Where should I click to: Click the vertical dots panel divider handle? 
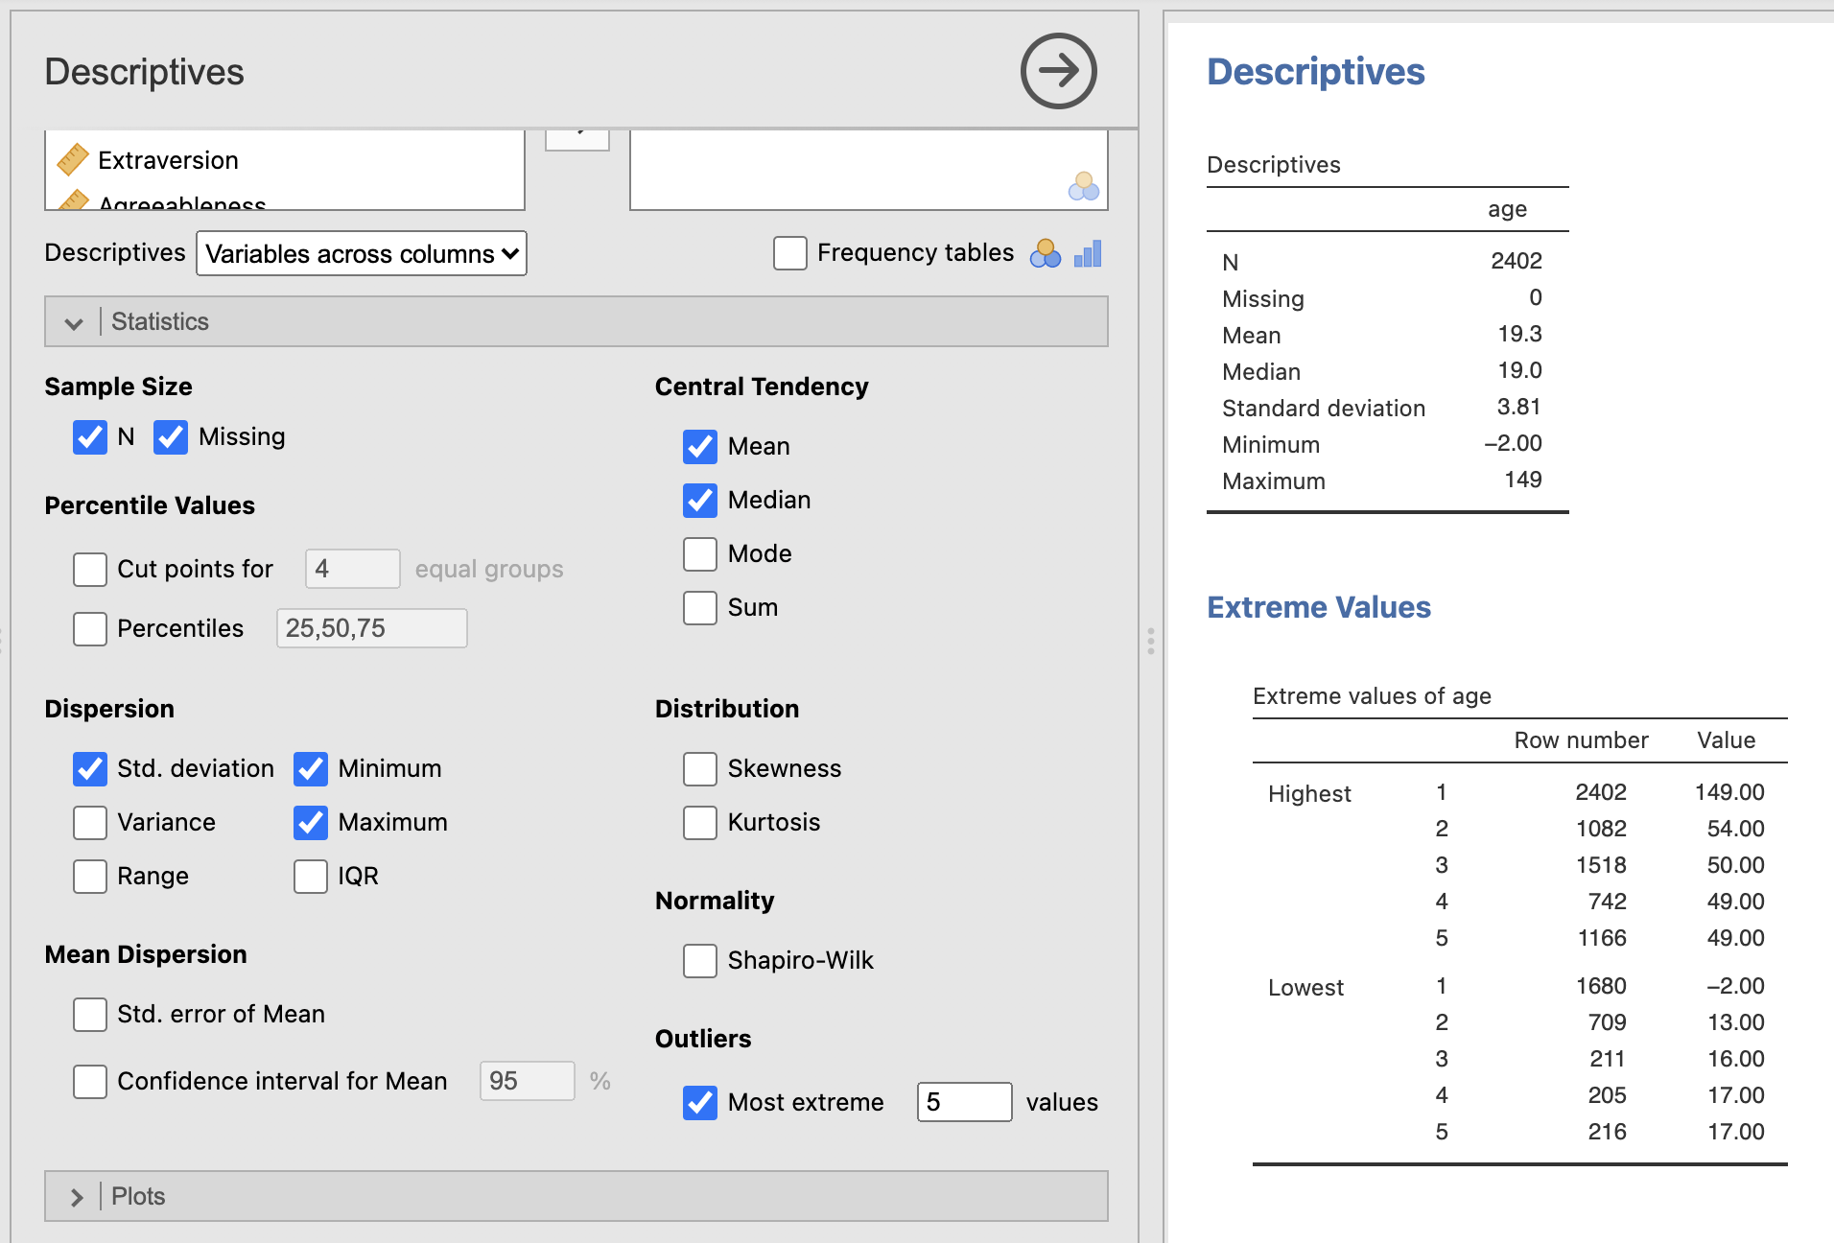coord(1150,641)
